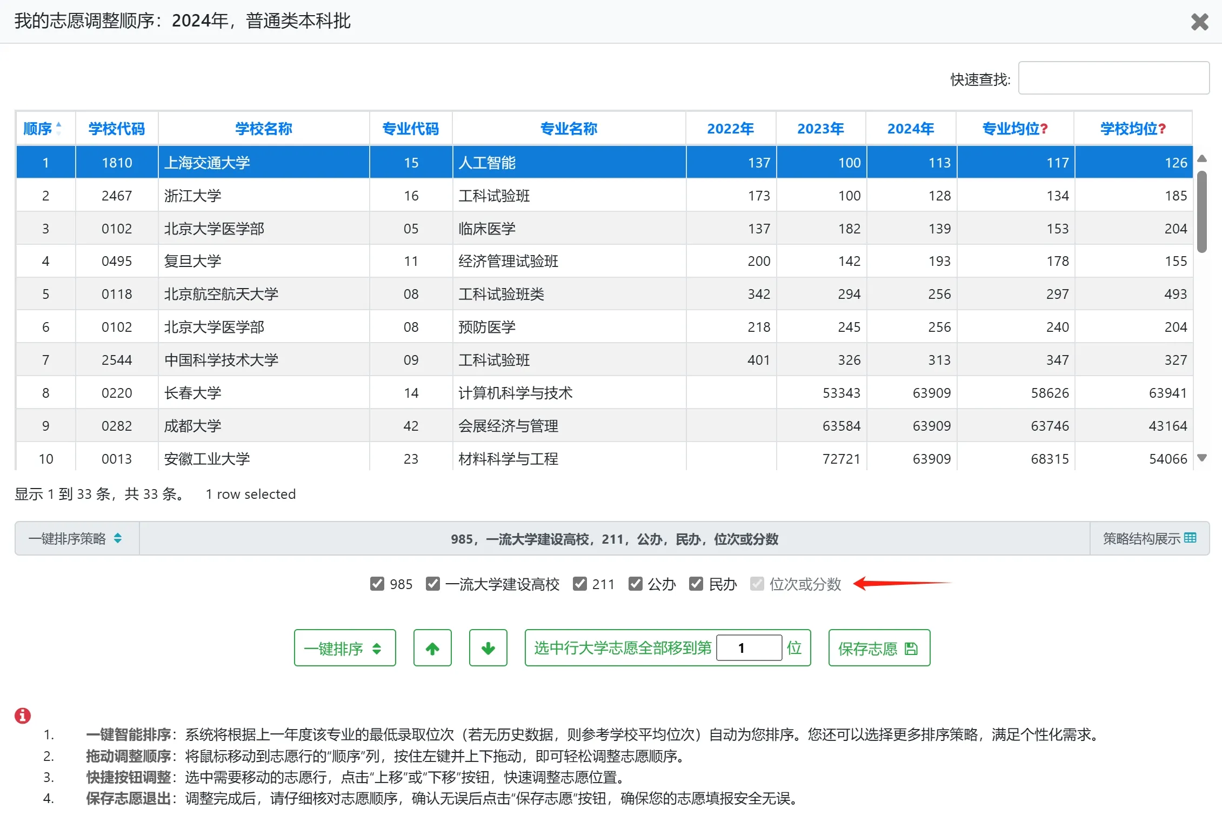Screen dimensions: 1222x822
Task: Uncheck the 一流大学建设高校 checkbox
Action: click(x=432, y=584)
